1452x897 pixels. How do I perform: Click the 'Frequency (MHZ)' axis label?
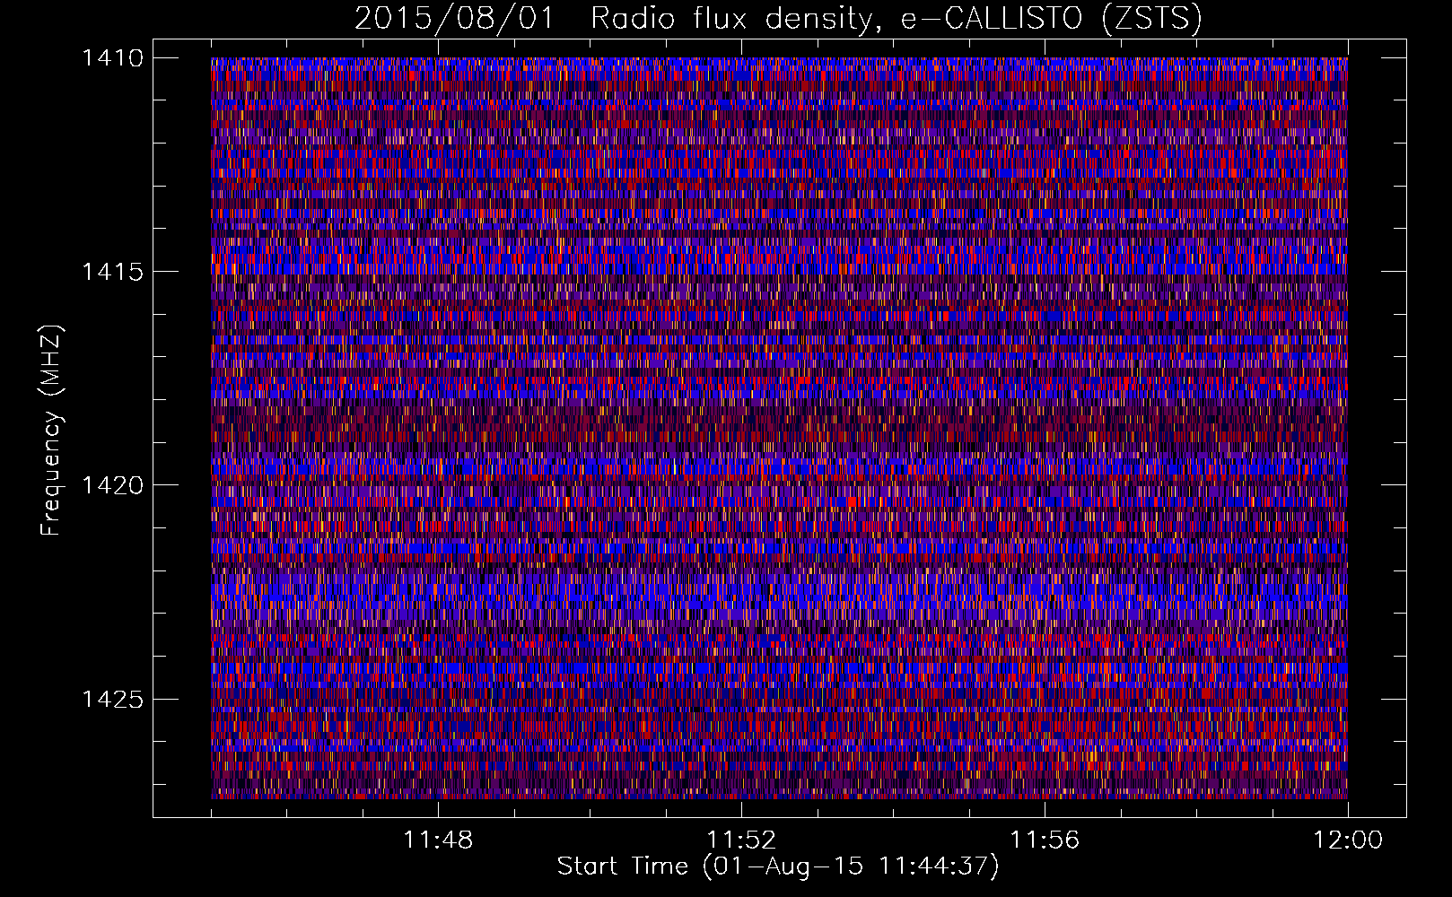tap(51, 431)
